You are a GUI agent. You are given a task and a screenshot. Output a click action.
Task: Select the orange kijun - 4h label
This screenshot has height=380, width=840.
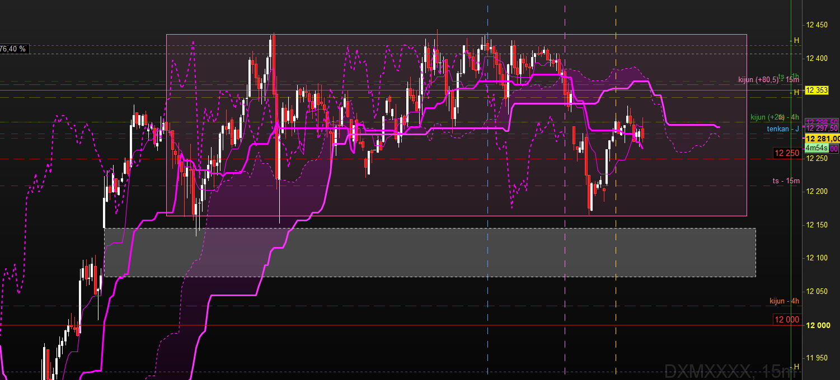tap(785, 301)
